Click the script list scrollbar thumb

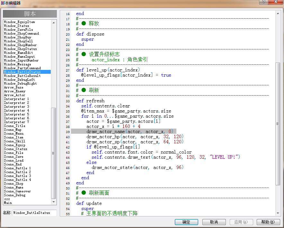click(x=53, y=153)
